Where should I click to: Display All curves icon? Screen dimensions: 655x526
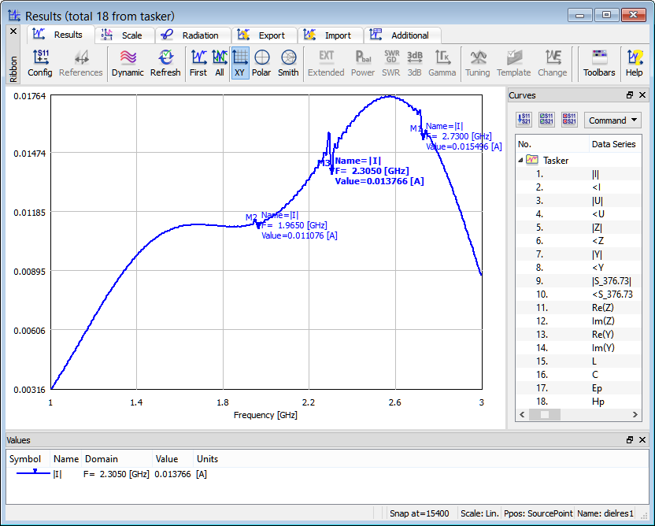point(220,62)
